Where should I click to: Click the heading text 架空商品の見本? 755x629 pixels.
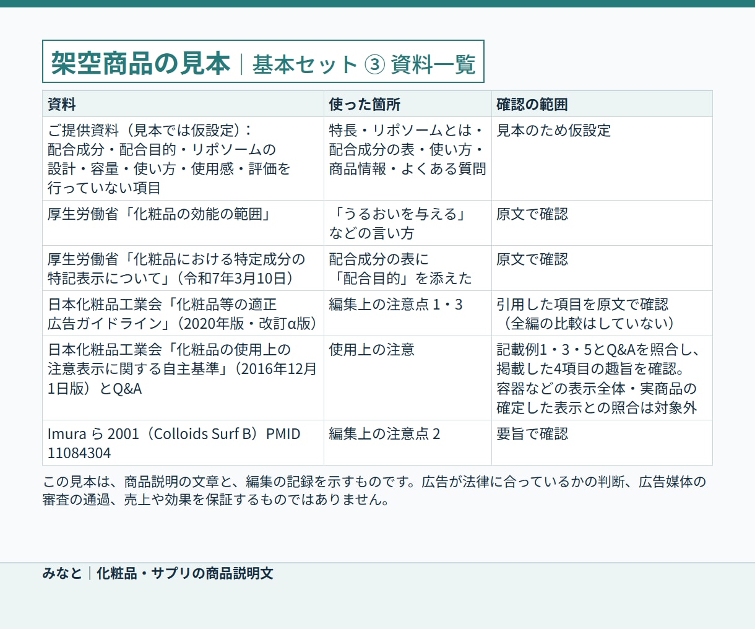click(140, 63)
